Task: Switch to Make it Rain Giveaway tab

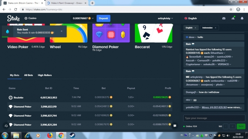Action: click(x=67, y=3)
